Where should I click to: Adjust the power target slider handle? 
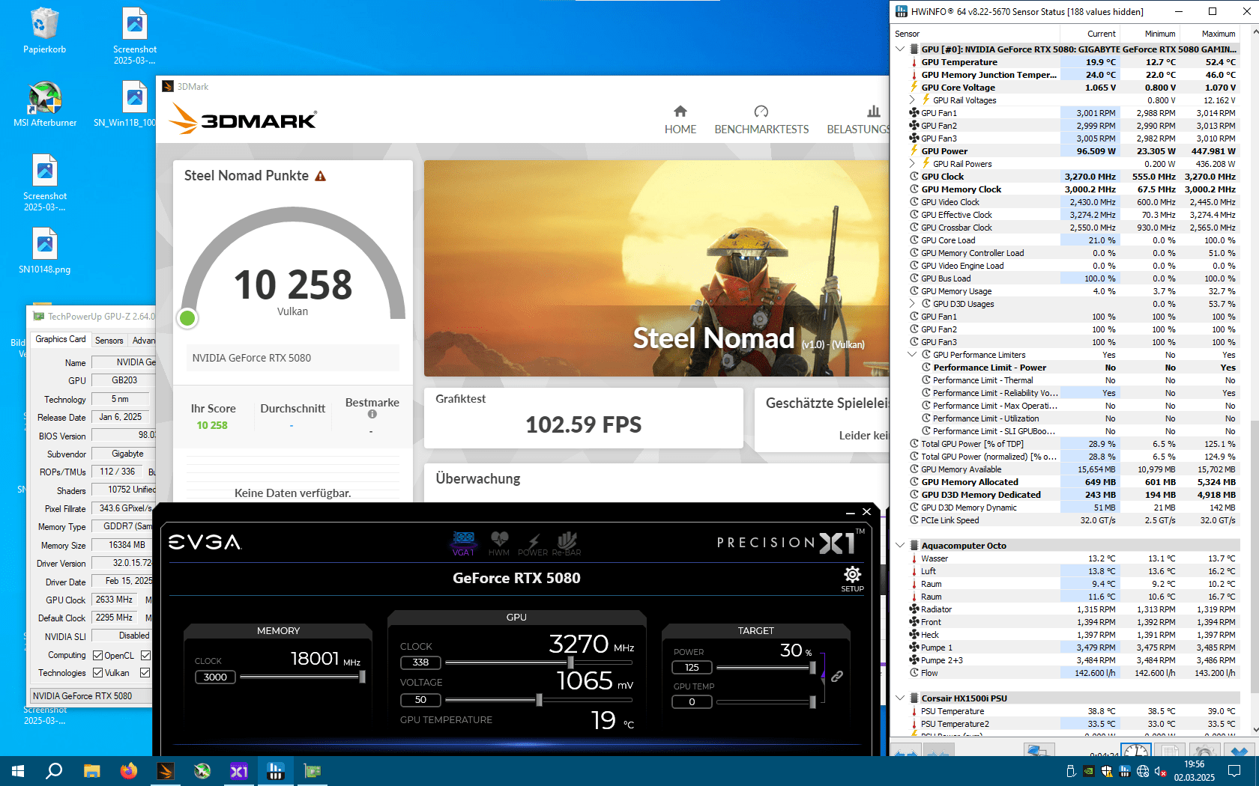[x=812, y=667]
